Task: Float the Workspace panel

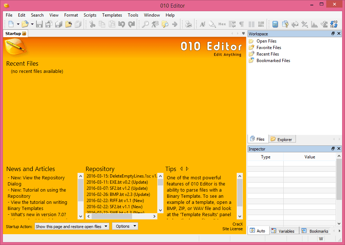Action: coord(333,34)
